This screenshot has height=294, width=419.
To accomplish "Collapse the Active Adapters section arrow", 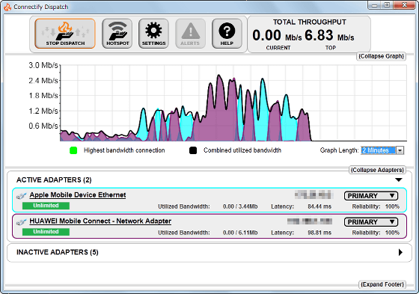I will 399,180.
